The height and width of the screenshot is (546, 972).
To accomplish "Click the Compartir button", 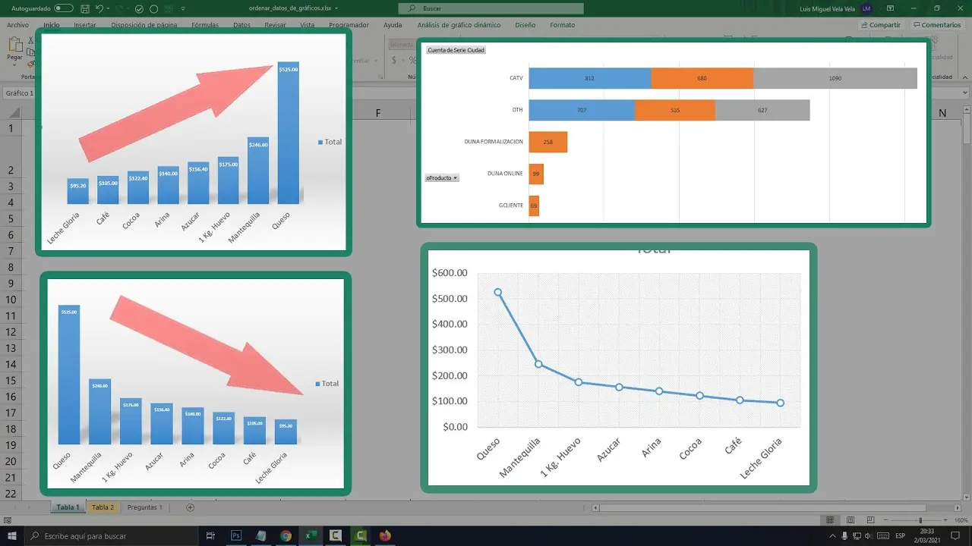I will pyautogui.click(x=881, y=24).
